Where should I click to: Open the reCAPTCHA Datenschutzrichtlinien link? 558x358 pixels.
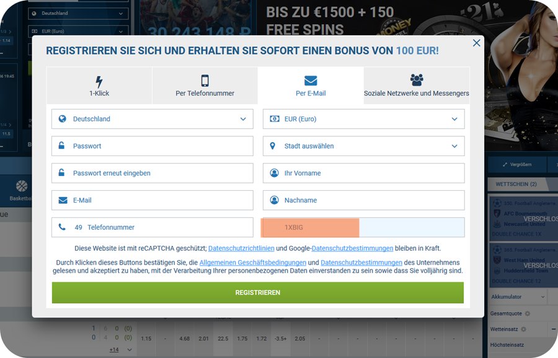[241, 248]
